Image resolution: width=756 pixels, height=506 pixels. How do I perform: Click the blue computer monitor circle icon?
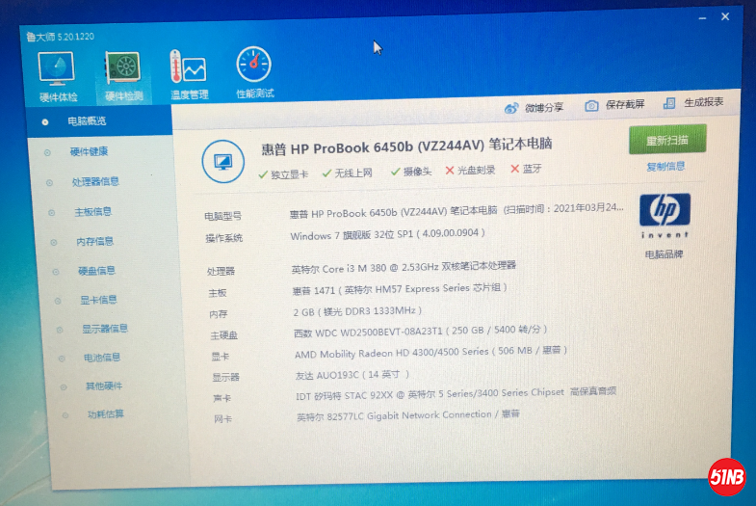tap(222, 160)
